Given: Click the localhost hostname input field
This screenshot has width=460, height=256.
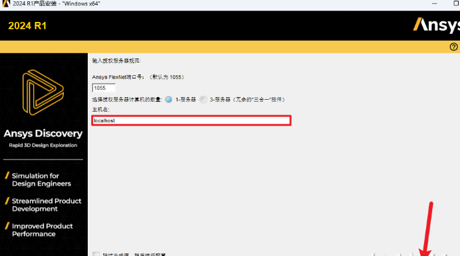Looking at the screenshot, I should (x=191, y=120).
